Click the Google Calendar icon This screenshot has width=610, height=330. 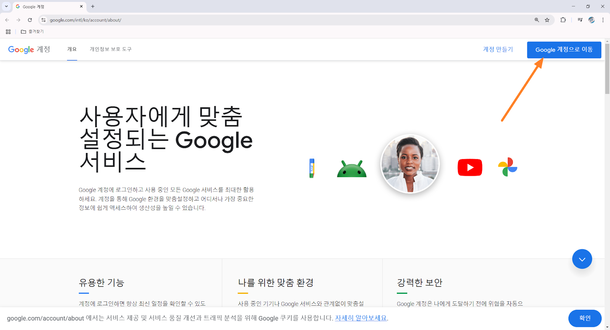coord(311,168)
